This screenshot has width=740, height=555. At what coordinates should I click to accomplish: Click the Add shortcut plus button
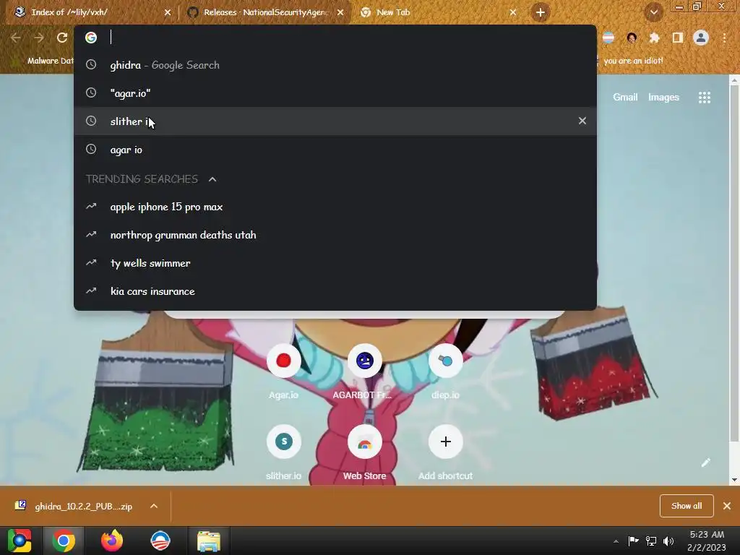(445, 442)
